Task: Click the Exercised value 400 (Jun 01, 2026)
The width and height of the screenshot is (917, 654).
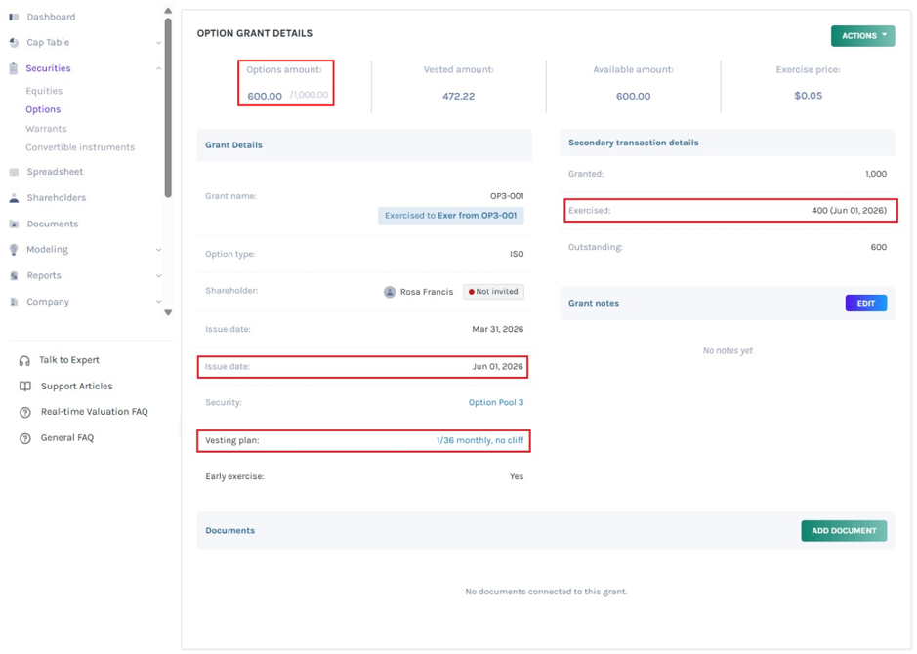Action: tap(849, 211)
